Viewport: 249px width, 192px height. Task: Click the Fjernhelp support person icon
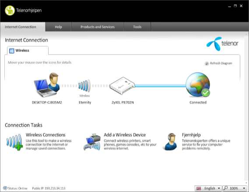[171, 142]
